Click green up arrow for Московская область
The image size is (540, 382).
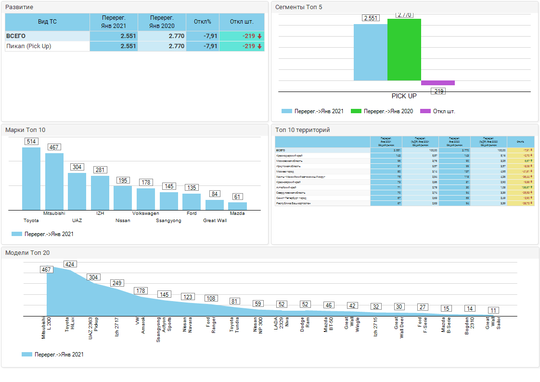(x=531, y=161)
